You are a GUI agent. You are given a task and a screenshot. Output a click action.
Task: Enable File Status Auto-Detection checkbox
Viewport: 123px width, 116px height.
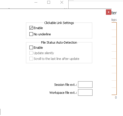tap(31, 48)
